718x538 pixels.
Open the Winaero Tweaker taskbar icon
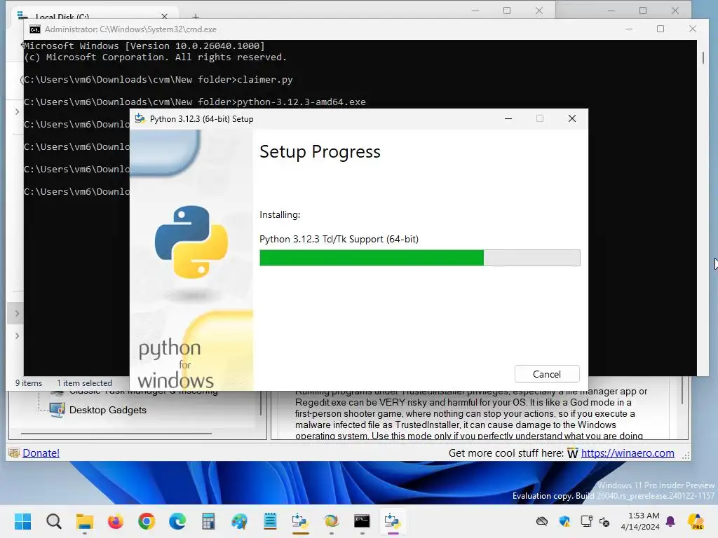point(331,521)
